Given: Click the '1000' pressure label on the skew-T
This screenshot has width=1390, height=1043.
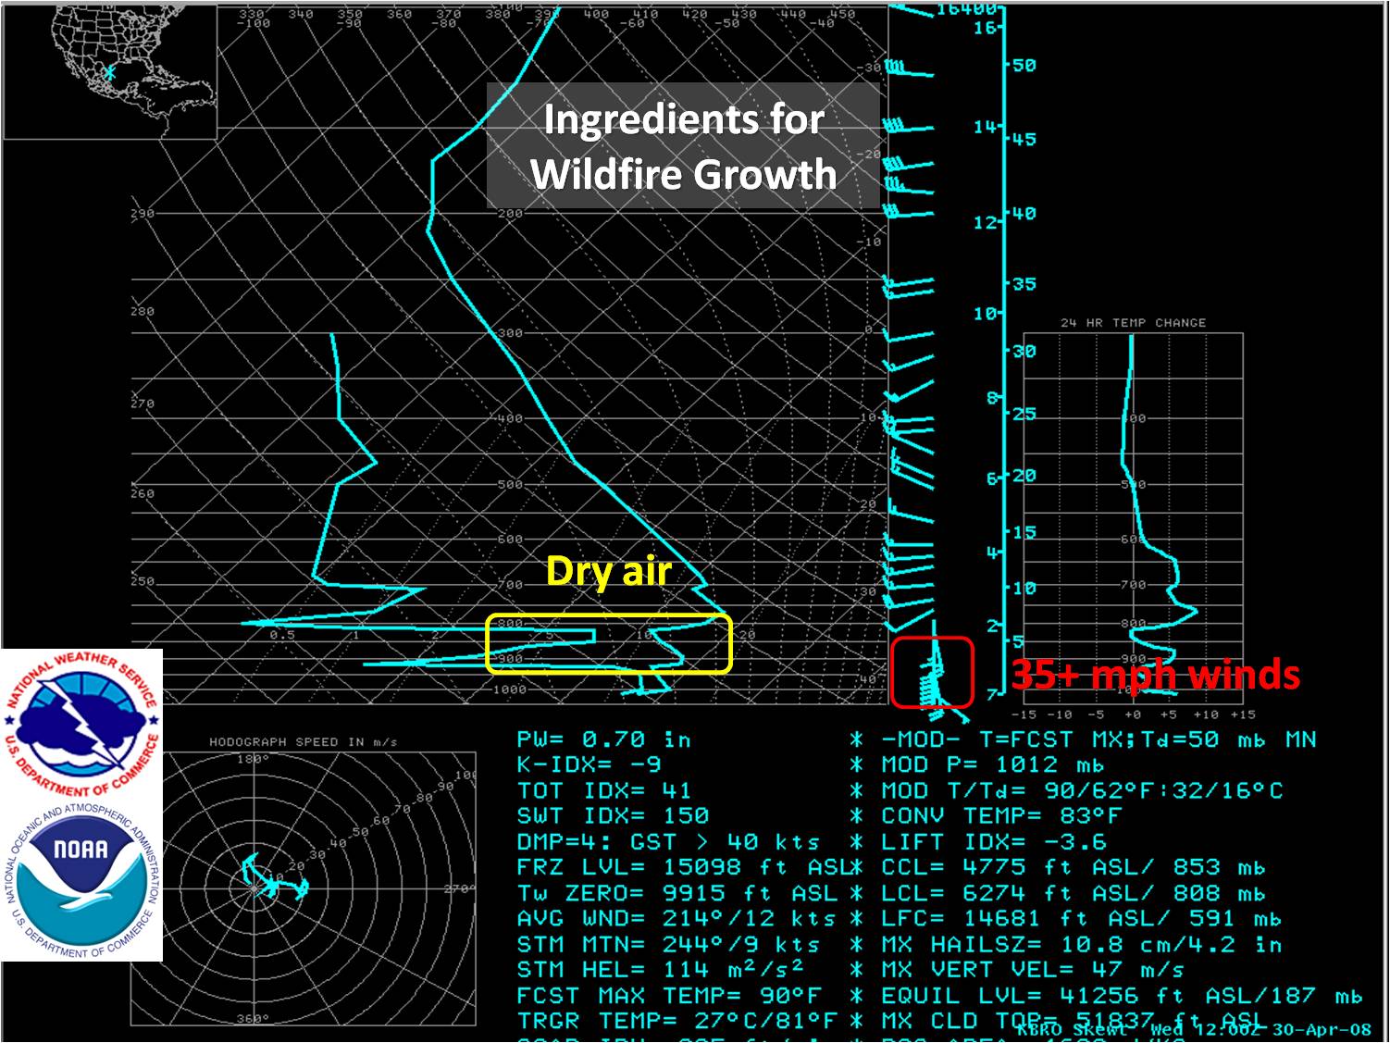Looking at the screenshot, I should tap(509, 690).
